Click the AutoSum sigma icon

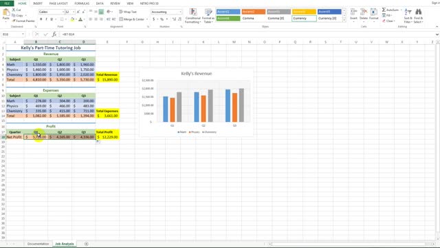pyautogui.click(x=384, y=10)
